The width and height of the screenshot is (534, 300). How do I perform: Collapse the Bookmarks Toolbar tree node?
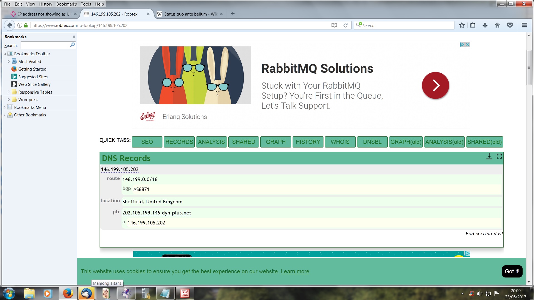(5, 54)
